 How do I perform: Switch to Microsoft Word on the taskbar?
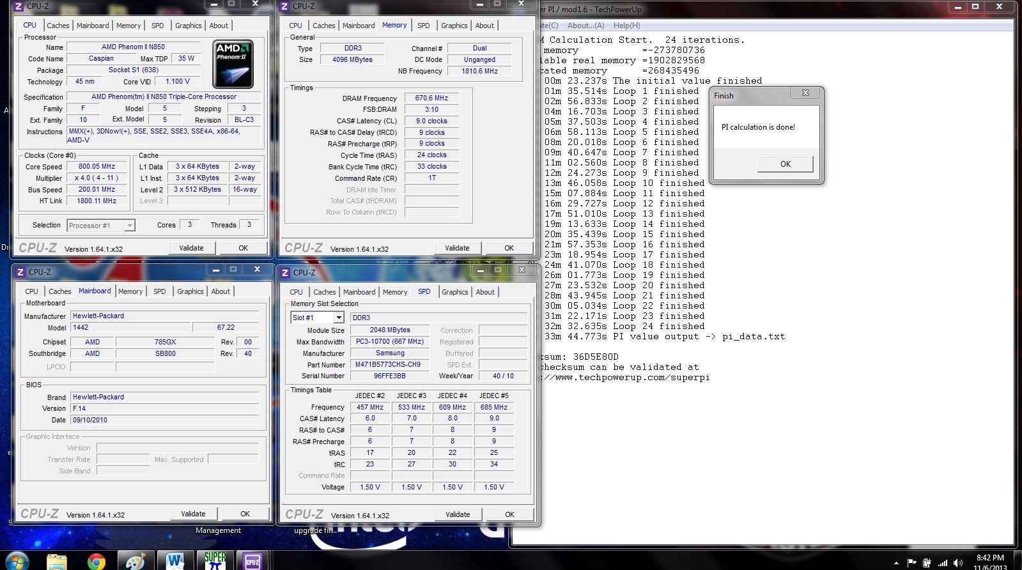tap(175, 561)
